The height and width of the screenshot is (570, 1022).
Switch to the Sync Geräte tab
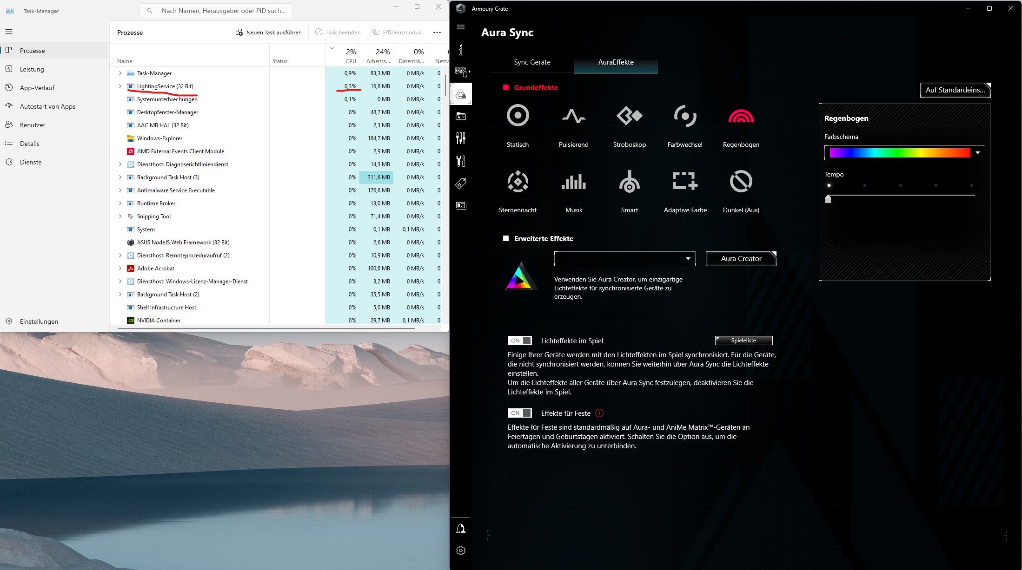click(532, 62)
